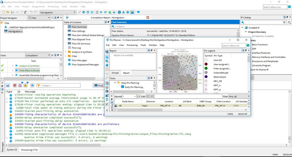Image resolution: width=292 pixels, height=157 pixels.
Task: Toggle warning messages filter icon
Action: click(25, 85)
